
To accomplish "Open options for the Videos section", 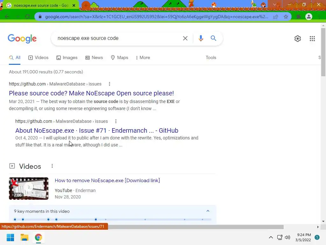I will [x=52, y=166].
